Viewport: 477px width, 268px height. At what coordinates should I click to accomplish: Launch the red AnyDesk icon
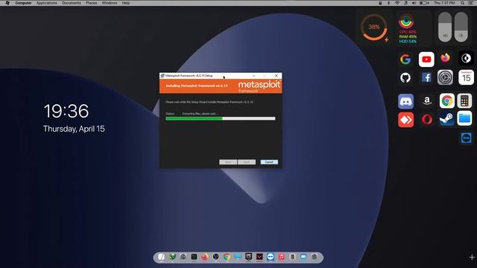(x=405, y=120)
